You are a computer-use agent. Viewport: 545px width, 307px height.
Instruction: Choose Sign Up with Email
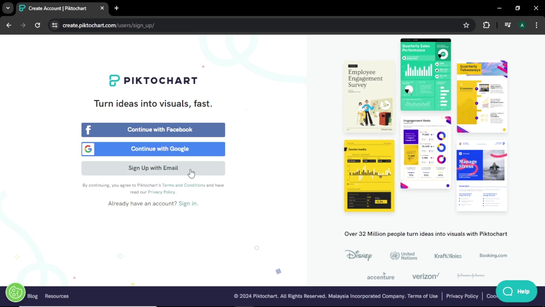pyautogui.click(x=153, y=168)
